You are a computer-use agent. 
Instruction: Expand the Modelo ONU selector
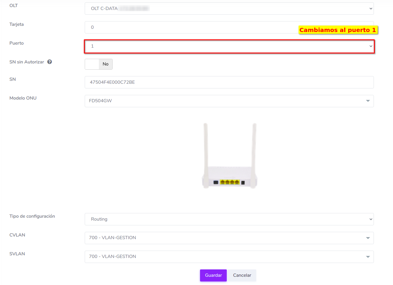(229, 101)
